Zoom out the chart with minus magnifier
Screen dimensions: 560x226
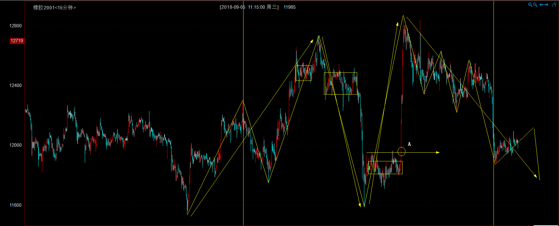coord(535,5)
